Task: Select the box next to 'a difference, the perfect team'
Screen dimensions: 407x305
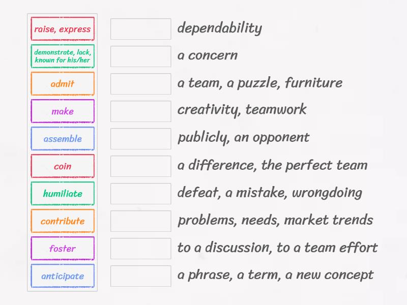Action: point(140,166)
